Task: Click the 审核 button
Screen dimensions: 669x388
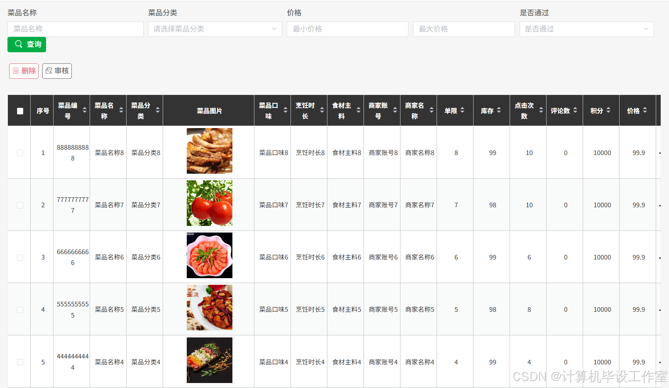Action: click(x=57, y=71)
